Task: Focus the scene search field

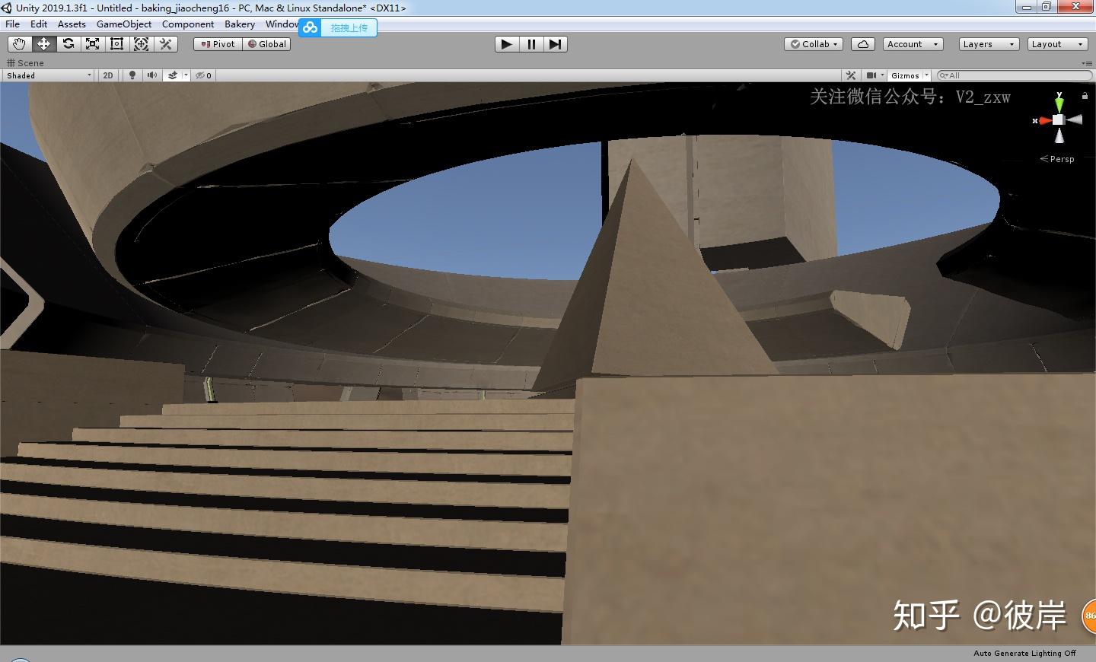Action: (1015, 75)
